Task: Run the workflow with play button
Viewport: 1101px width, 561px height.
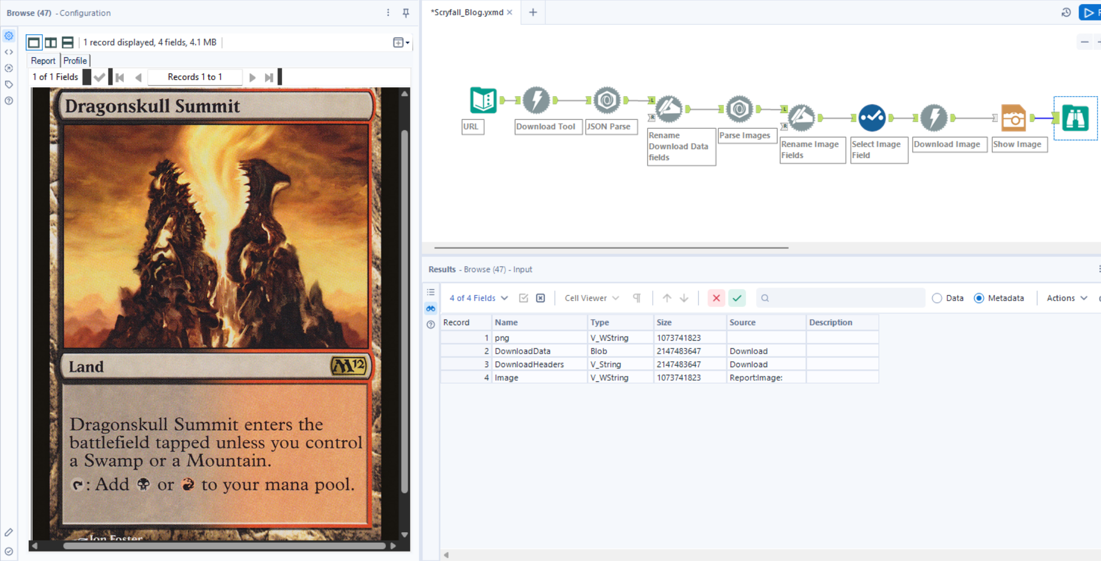Action: click(x=1089, y=12)
